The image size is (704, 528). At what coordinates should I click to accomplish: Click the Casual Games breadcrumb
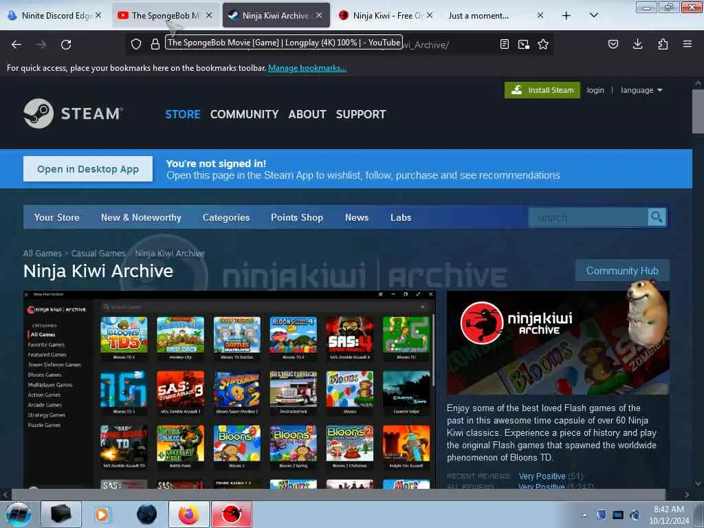(98, 253)
